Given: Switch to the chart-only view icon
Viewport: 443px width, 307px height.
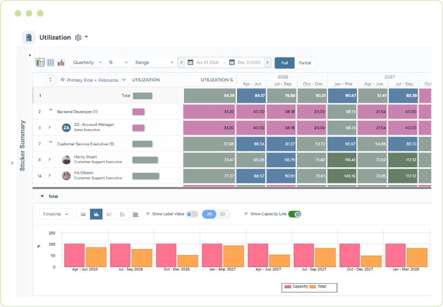Looking at the screenshot, I should pos(61,62).
